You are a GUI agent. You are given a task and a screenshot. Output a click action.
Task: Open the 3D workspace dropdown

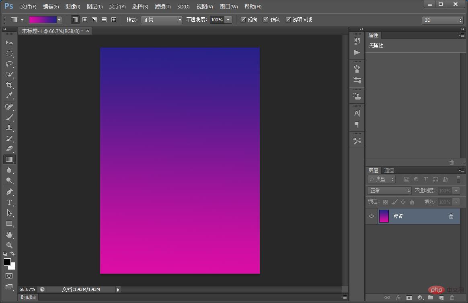tap(442, 20)
